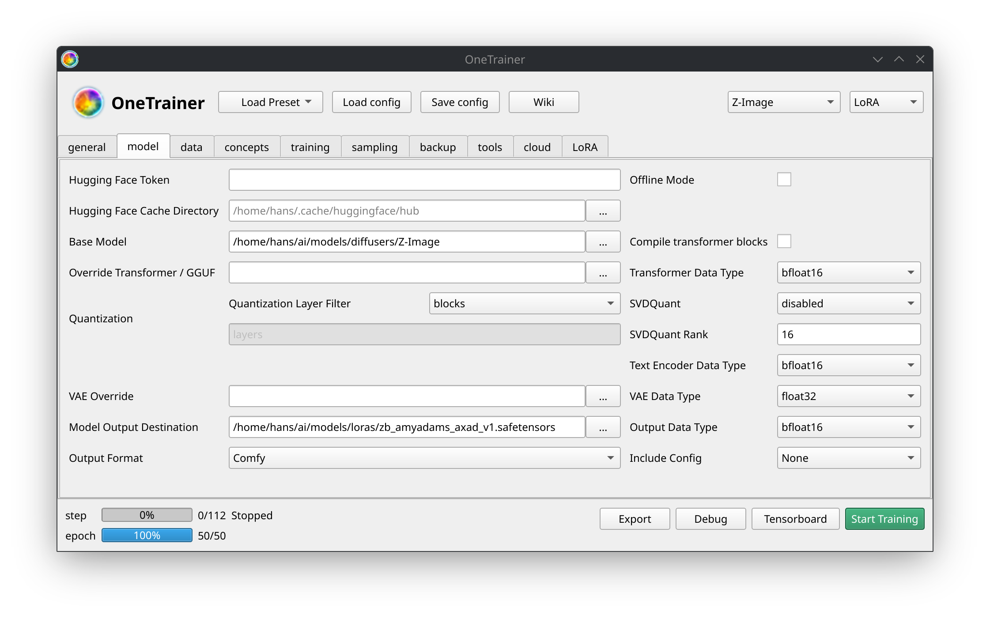Viewport: 990px width, 619px height.
Task: Open the data tab
Action: point(192,147)
